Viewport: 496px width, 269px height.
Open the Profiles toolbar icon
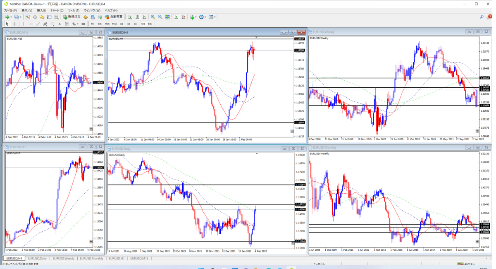[17, 17]
